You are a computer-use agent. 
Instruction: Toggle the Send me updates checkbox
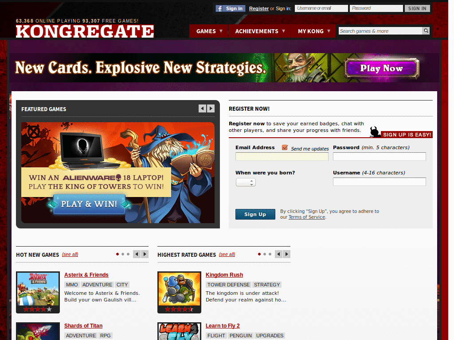[x=285, y=147]
